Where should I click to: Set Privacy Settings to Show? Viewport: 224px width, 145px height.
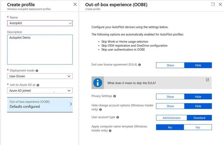pos(170,97)
